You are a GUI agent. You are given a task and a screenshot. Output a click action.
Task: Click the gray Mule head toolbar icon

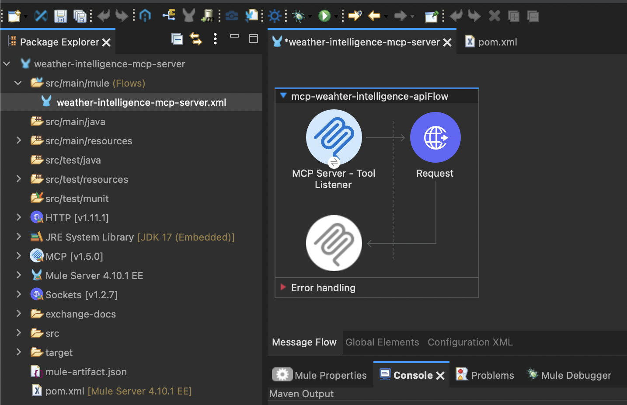pyautogui.click(x=189, y=16)
